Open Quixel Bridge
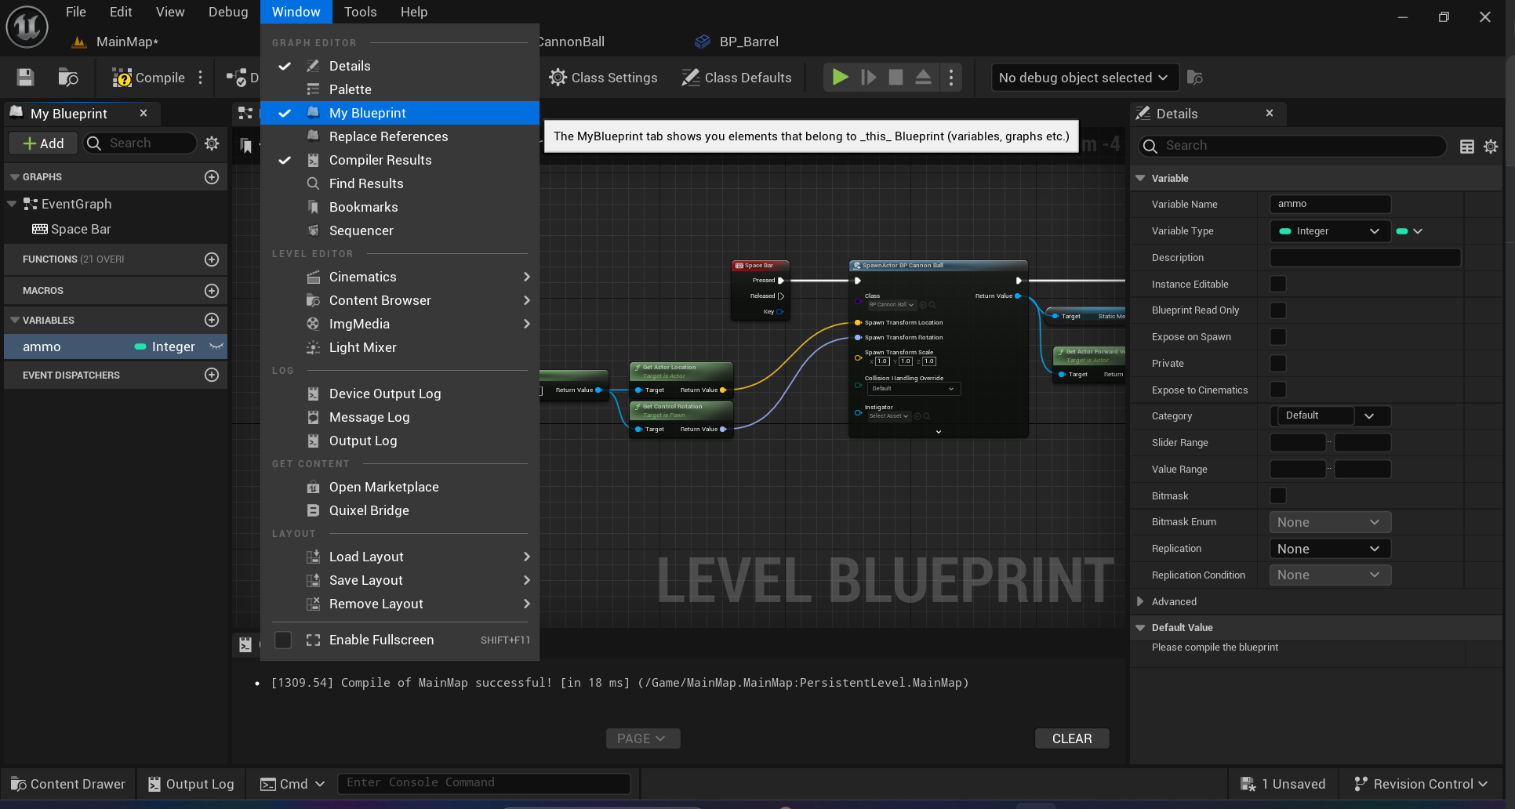This screenshot has width=1515, height=809. pos(400,510)
